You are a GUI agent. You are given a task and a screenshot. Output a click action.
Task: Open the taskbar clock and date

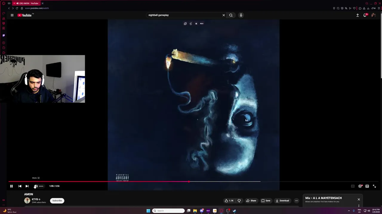click(x=376, y=211)
